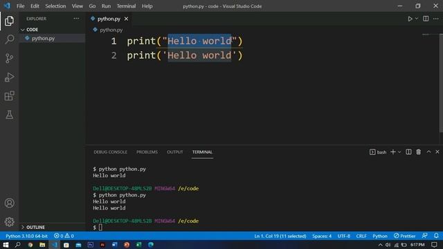Open the Edit menu
This screenshot has width=443, height=249.
coord(35,6)
